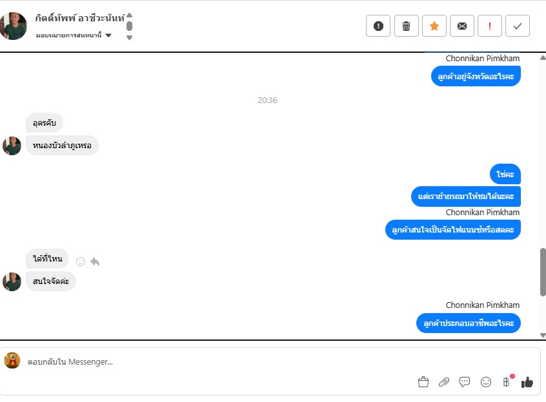This screenshot has height=402, width=546.
Task: Delete conversation using trash can icon
Action: coord(406,26)
